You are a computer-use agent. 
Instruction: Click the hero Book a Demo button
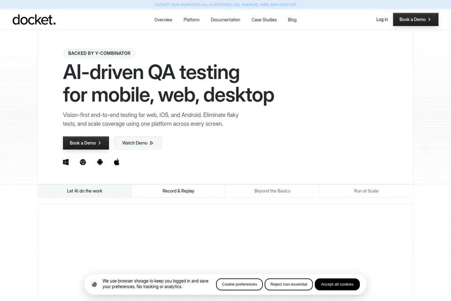[86, 143]
